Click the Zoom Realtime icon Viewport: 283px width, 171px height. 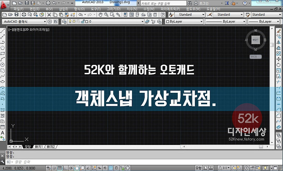[x=106, y=15]
